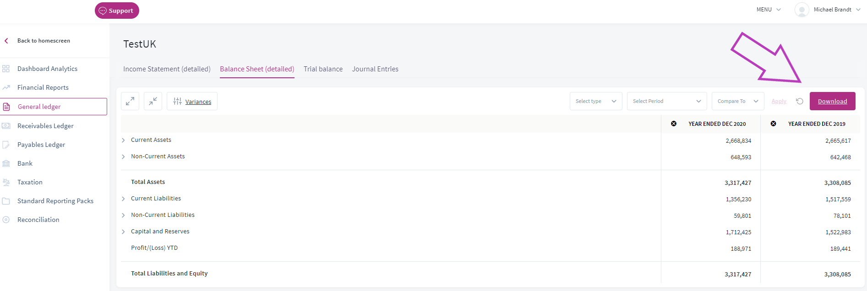Click the Receivables Ledger money icon
Image resolution: width=867 pixels, height=291 pixels.
point(6,126)
